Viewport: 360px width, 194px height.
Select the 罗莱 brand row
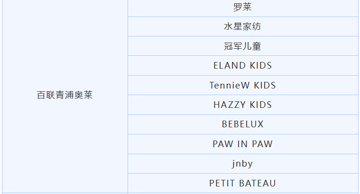pos(242,7)
